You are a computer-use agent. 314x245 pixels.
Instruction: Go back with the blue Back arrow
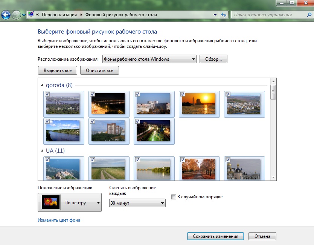6,15
